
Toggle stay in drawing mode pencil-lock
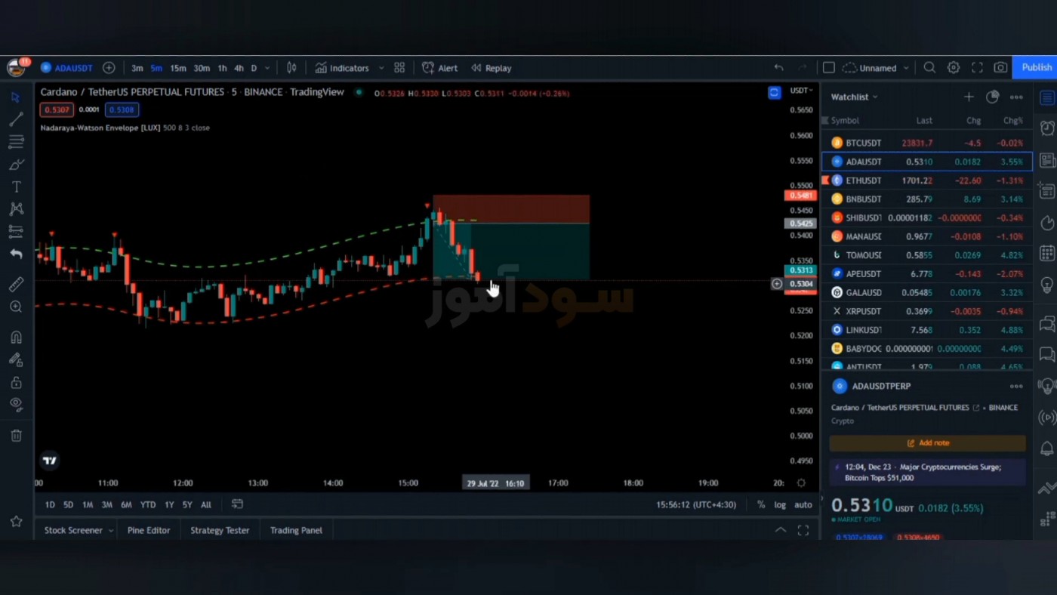pos(16,360)
